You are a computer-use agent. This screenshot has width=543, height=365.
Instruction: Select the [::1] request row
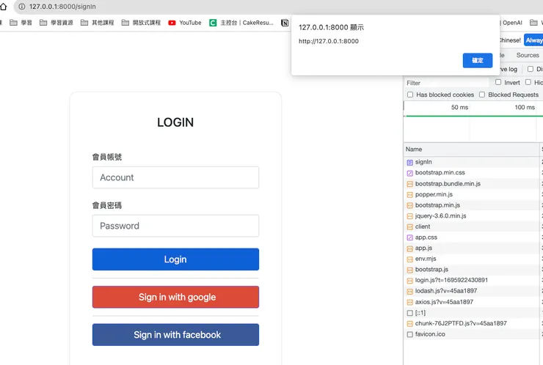[x=471, y=313]
